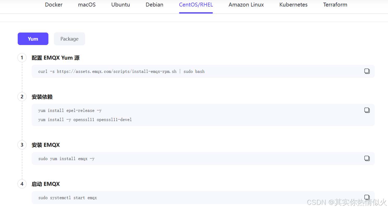Open the Terraform tab

click(x=335, y=5)
